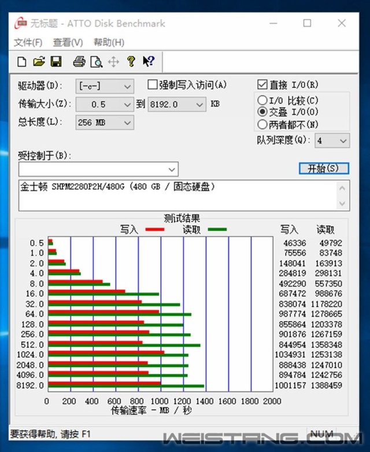The image size is (370, 452).
Task: Click the 512.0 row label
Action: [32, 344]
